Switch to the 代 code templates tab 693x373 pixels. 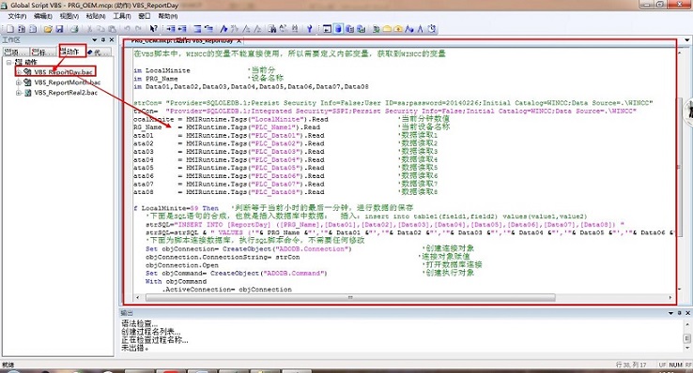98,52
